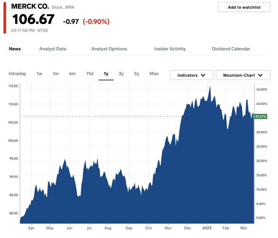Click the Apr label on the time axis
278x238 pixels.
tap(31, 228)
